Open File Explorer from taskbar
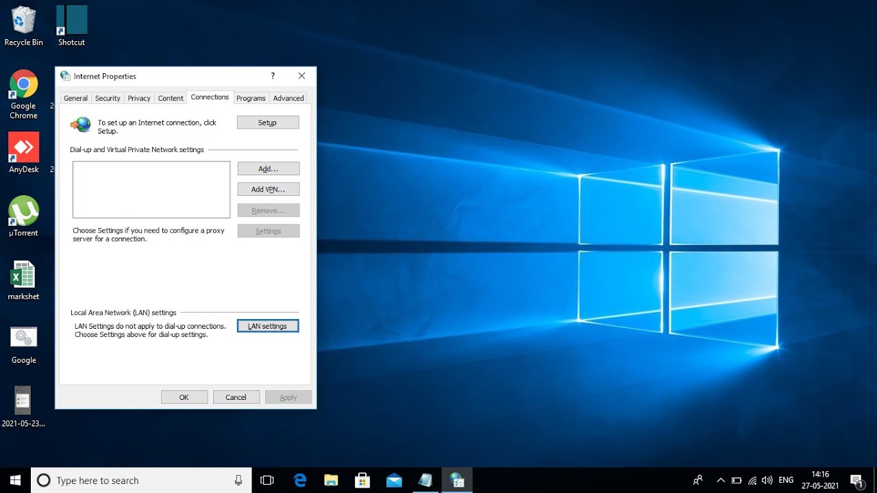Screen dimensions: 877x493 pos(331,480)
